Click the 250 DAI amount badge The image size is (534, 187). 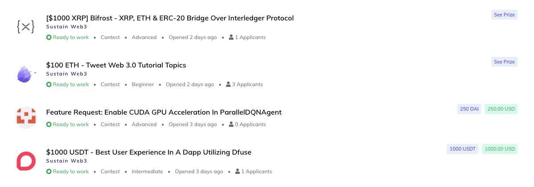coord(469,109)
